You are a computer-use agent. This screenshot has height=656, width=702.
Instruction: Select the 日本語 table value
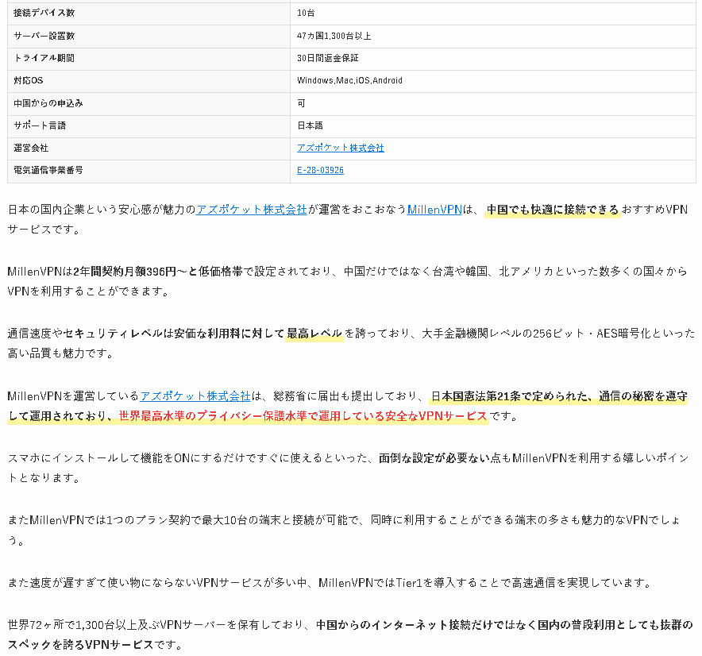click(310, 125)
